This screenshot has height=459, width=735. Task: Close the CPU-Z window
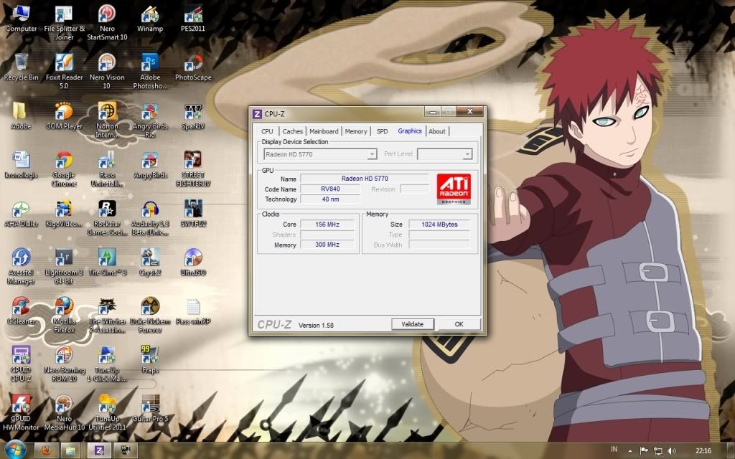(469, 111)
